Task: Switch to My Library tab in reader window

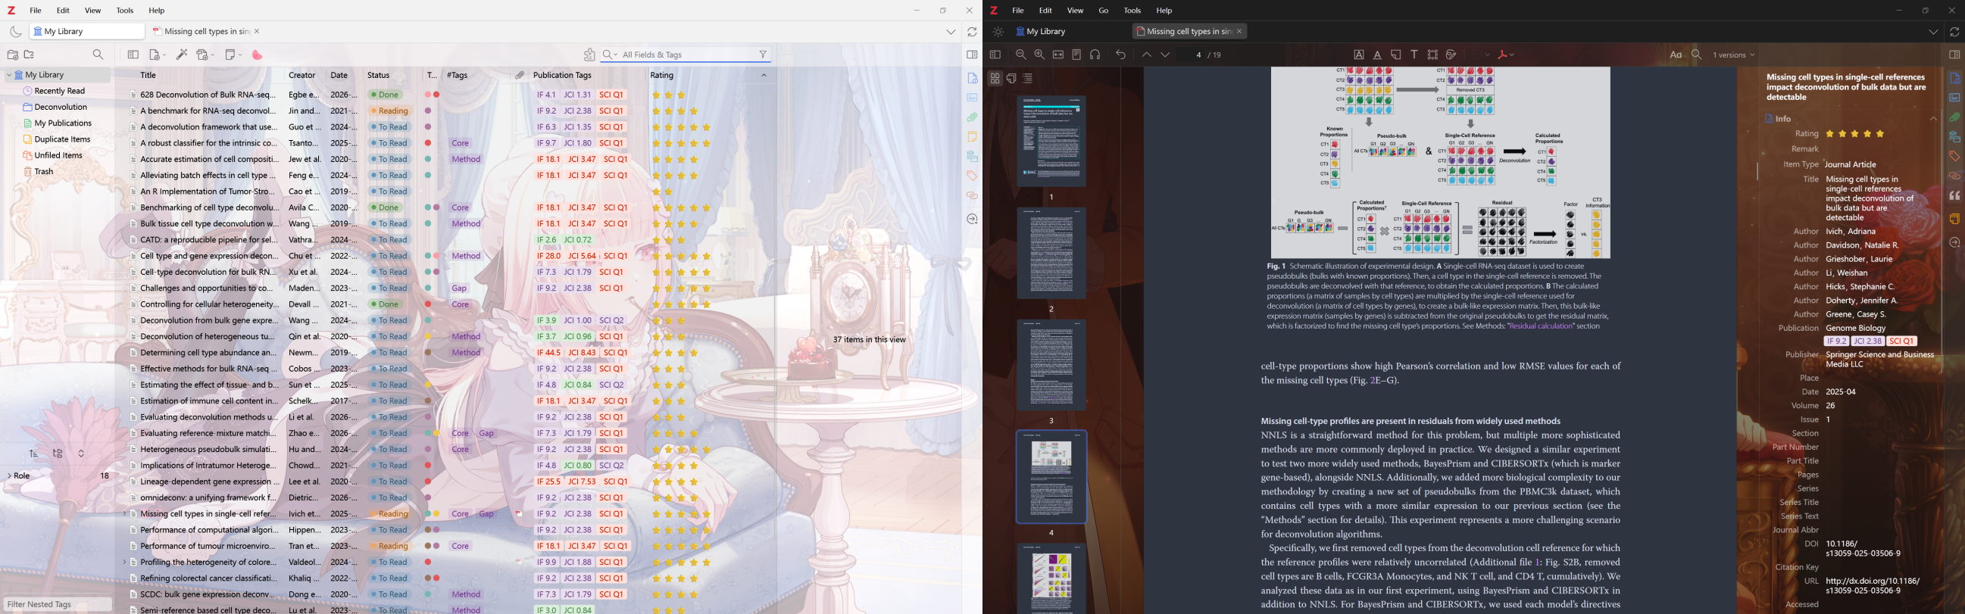Action: [x=1042, y=32]
